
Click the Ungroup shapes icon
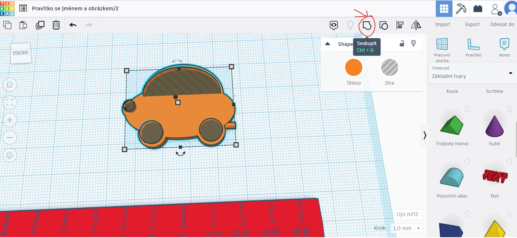pos(383,26)
